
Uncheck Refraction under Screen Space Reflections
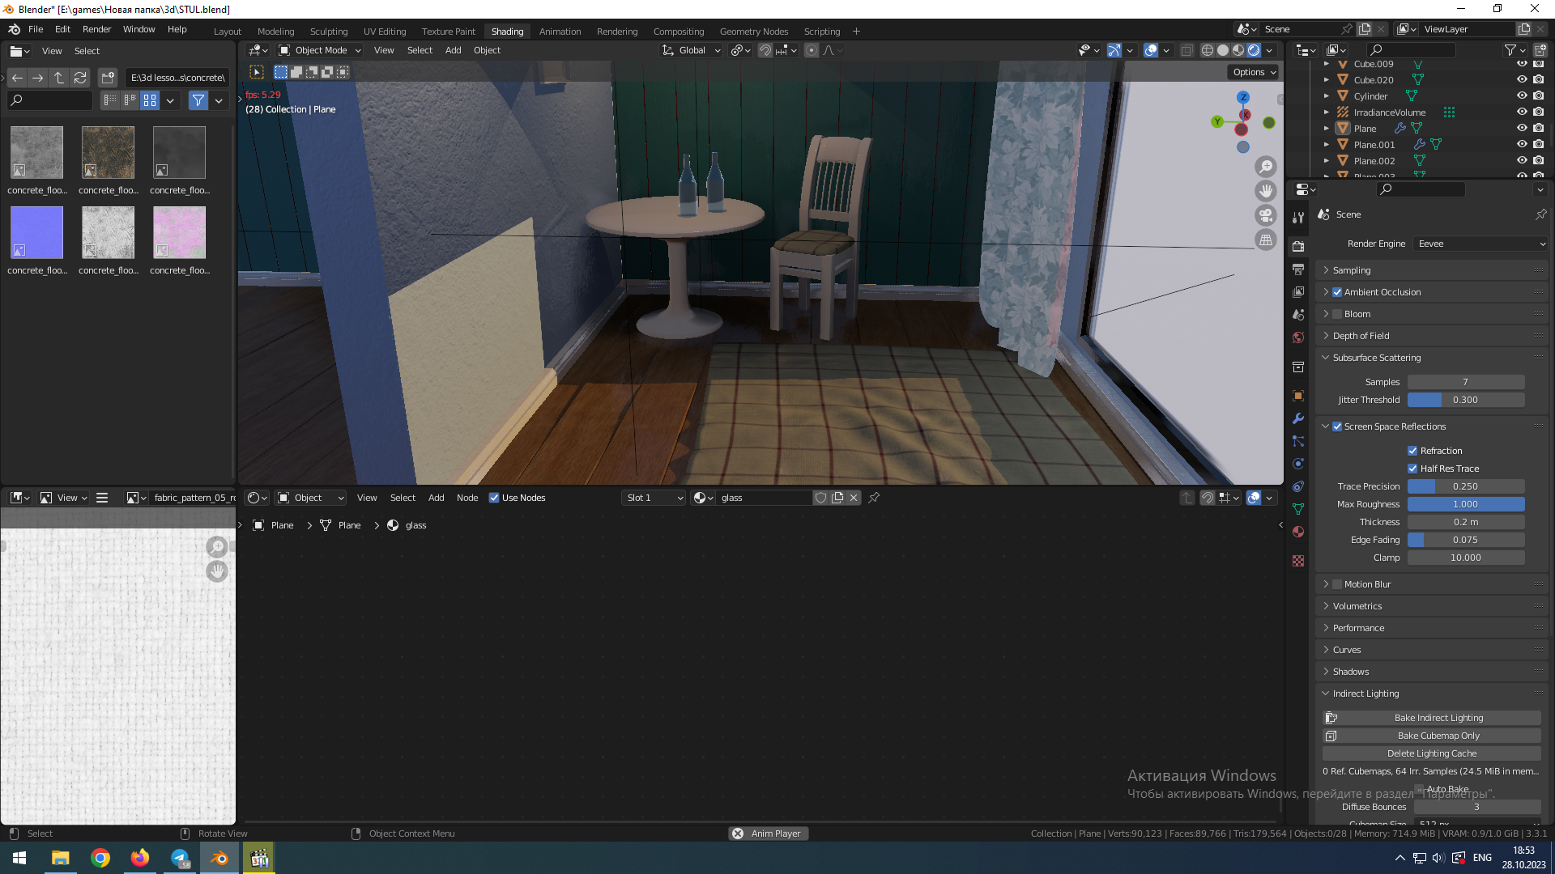click(1412, 451)
